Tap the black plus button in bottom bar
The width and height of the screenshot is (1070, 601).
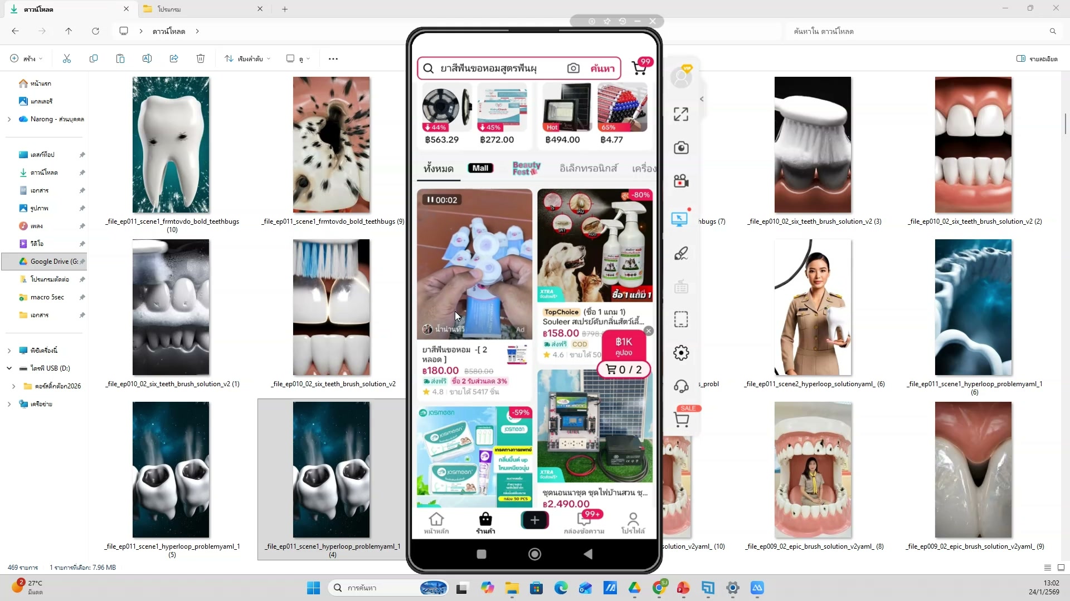(x=534, y=520)
